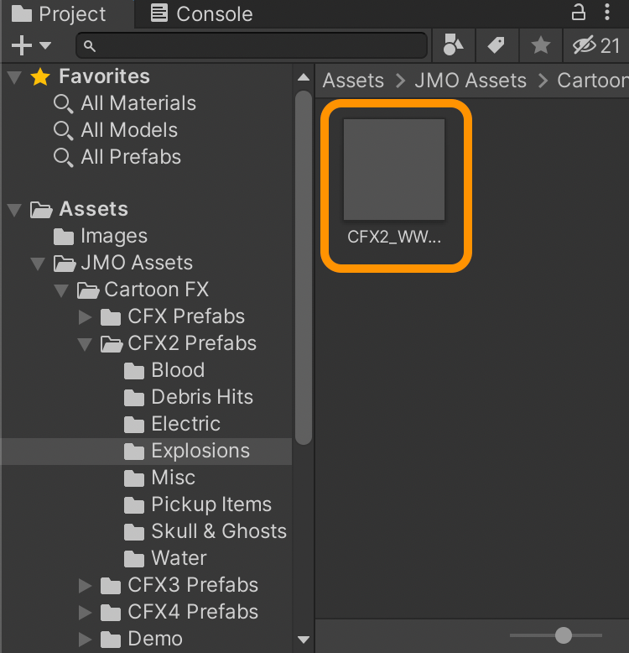
Task: Toggle the Project panel lock icon
Action: pos(579,12)
